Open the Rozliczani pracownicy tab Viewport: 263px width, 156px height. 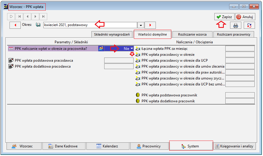(x=234, y=34)
